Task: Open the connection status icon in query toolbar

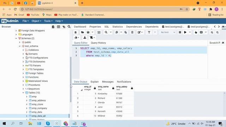Action: point(76,32)
